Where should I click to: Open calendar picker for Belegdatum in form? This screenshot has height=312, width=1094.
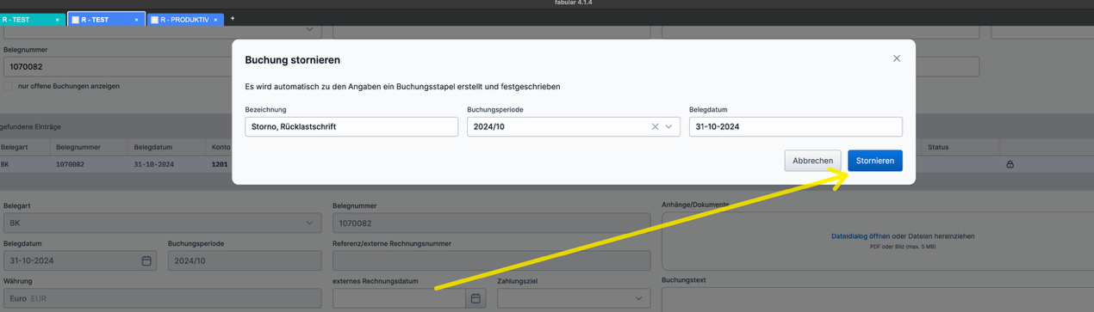coord(146,260)
